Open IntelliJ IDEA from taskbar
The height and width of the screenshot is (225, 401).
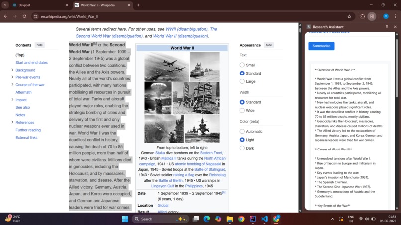253,219
